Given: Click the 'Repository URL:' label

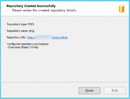Looking at the screenshot, I should (x=17, y=37).
